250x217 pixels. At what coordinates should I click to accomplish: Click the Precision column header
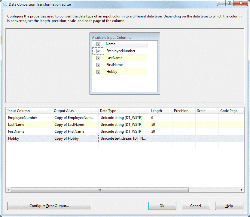(184, 111)
